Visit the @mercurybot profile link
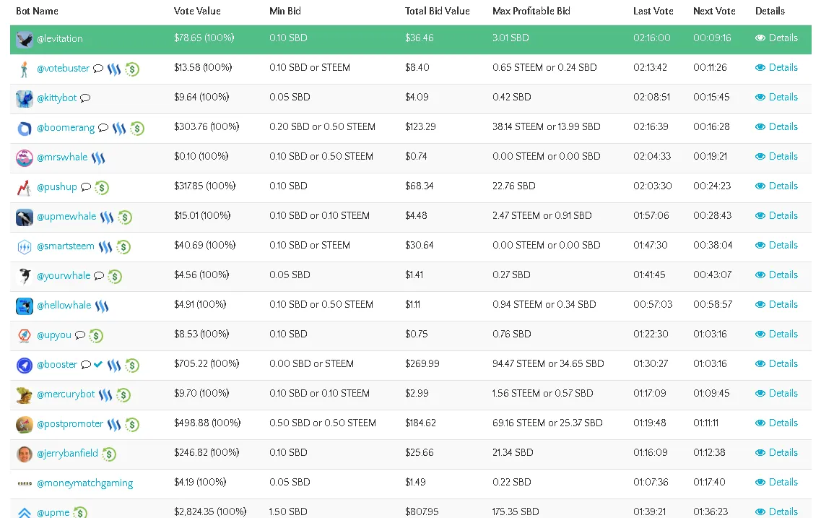821x518 pixels. tap(66, 394)
